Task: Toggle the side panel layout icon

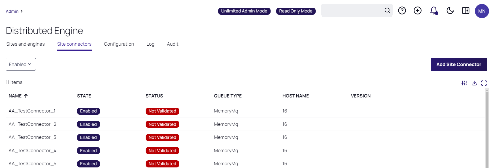Action: tap(466, 11)
